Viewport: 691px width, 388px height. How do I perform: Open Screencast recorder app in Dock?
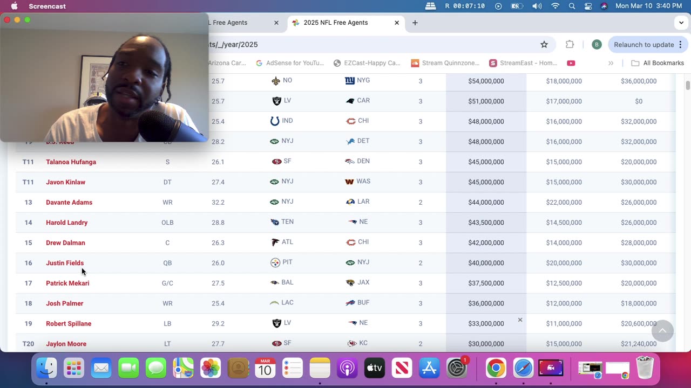pyautogui.click(x=551, y=368)
